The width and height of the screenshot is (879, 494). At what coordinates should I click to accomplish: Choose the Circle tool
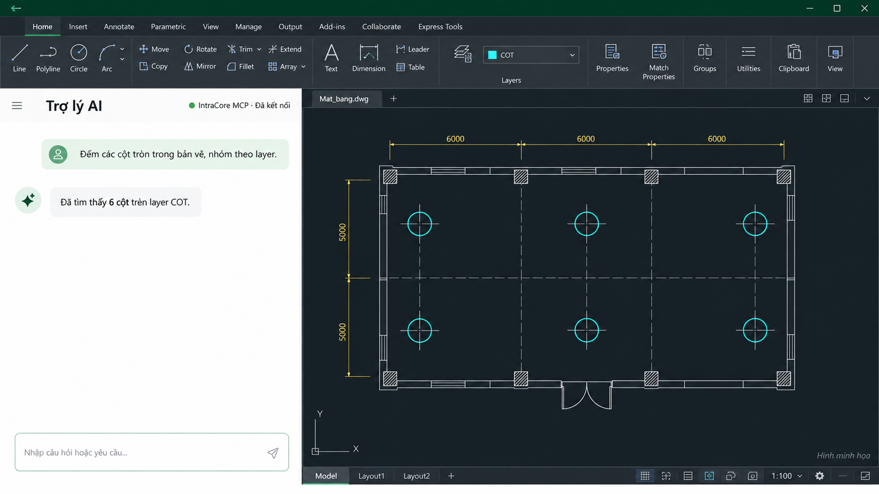(79, 58)
